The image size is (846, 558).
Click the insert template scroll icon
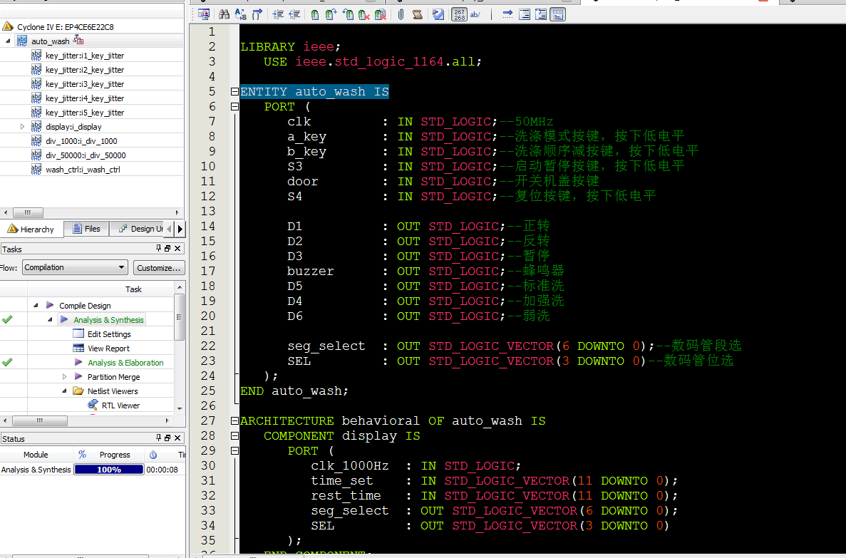pos(418,14)
